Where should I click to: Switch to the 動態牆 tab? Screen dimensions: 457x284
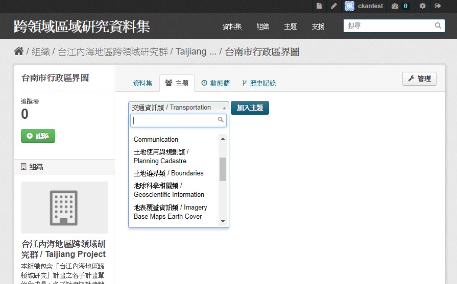[215, 83]
